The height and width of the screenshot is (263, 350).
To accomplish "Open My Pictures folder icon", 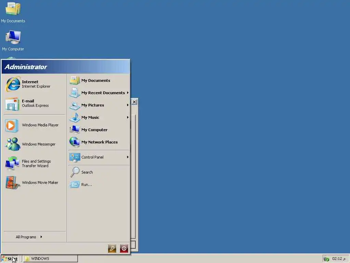I will 75,105.
